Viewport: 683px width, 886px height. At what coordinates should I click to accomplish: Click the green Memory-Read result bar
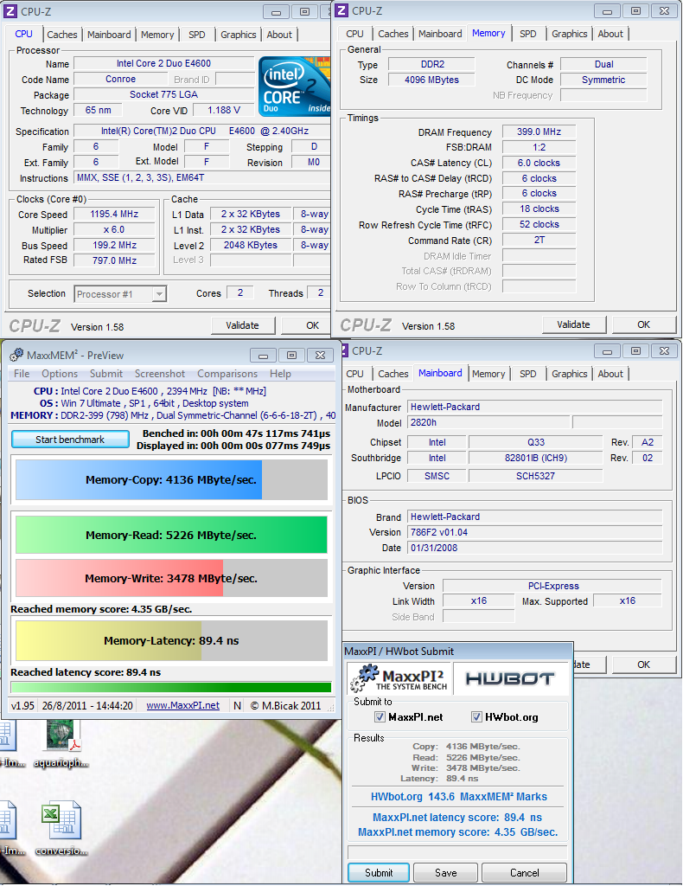click(171, 535)
